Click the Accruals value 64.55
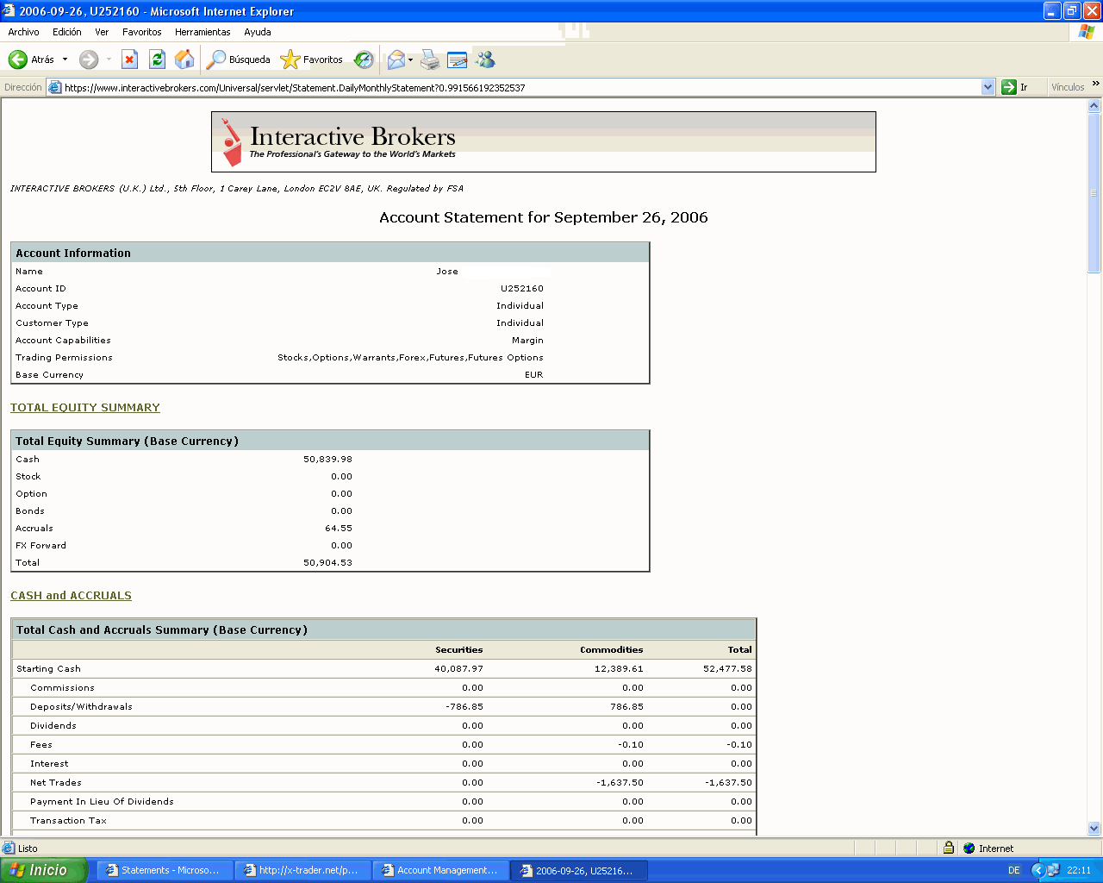1103x883 pixels. pos(339,529)
